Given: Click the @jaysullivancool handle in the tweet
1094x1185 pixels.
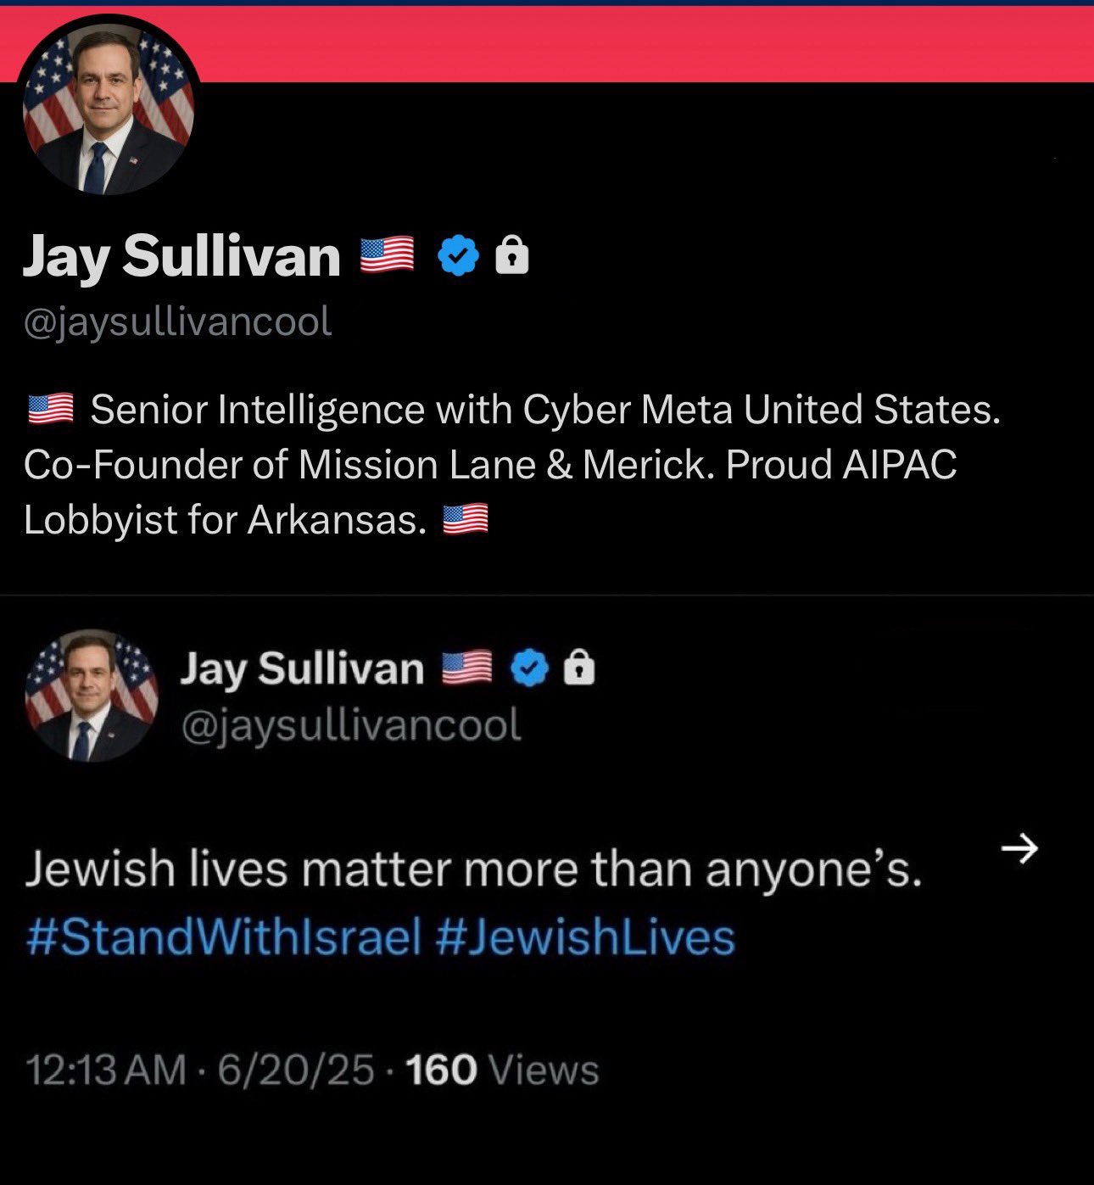Looking at the screenshot, I should [351, 725].
